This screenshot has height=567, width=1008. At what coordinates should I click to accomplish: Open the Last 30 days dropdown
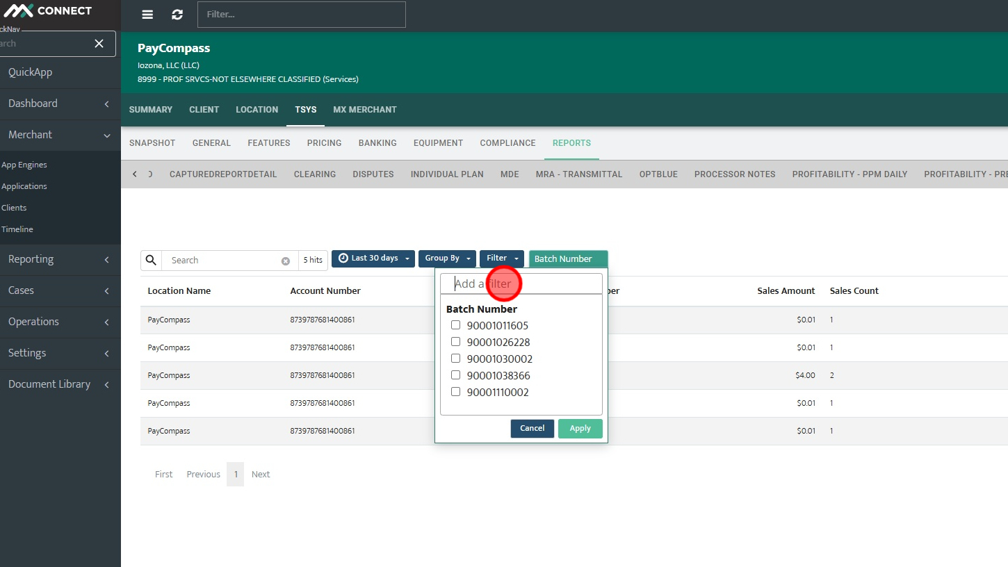pos(373,258)
